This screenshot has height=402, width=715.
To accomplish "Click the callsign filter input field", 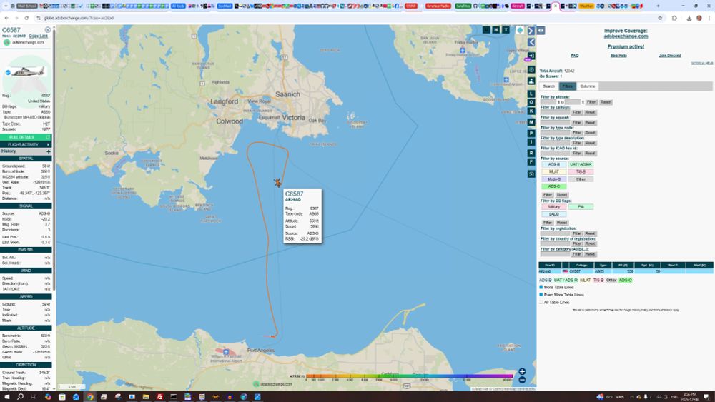I will 555,112.
